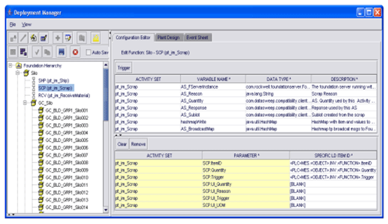This screenshot has width=388, height=224.
Task: Click the SPECIFIC LD ITEM ID column header
Action: coord(333,155)
